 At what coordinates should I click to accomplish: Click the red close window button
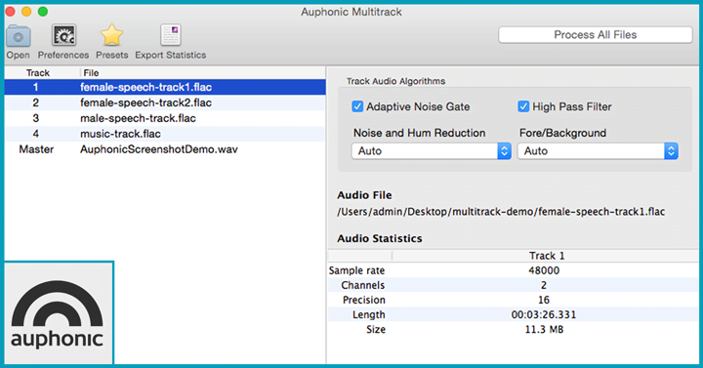pos(11,11)
